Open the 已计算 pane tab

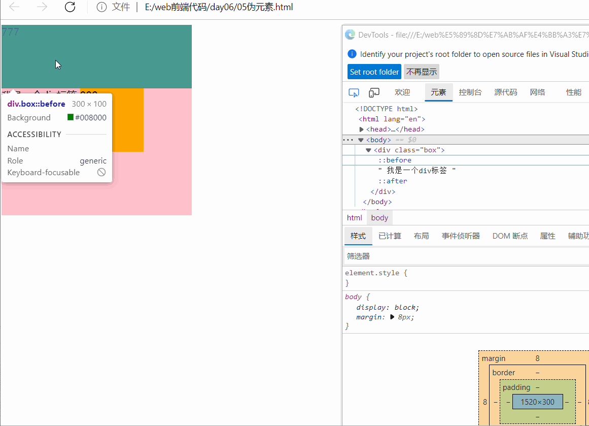[390, 236]
